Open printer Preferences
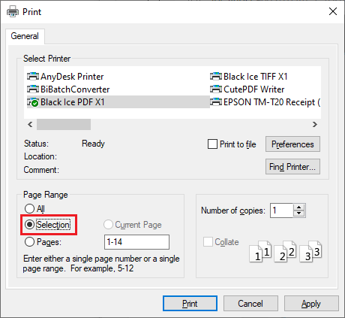The image size is (345, 318). pyautogui.click(x=292, y=144)
